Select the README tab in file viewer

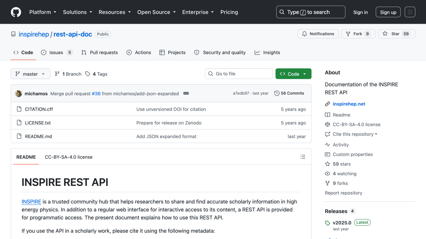tap(26, 157)
